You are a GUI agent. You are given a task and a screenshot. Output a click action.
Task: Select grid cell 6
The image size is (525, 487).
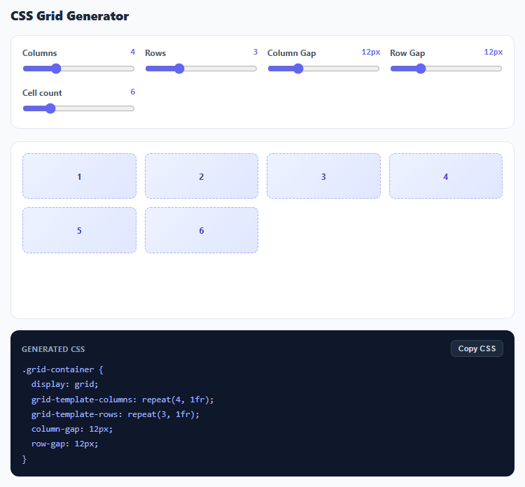click(202, 230)
